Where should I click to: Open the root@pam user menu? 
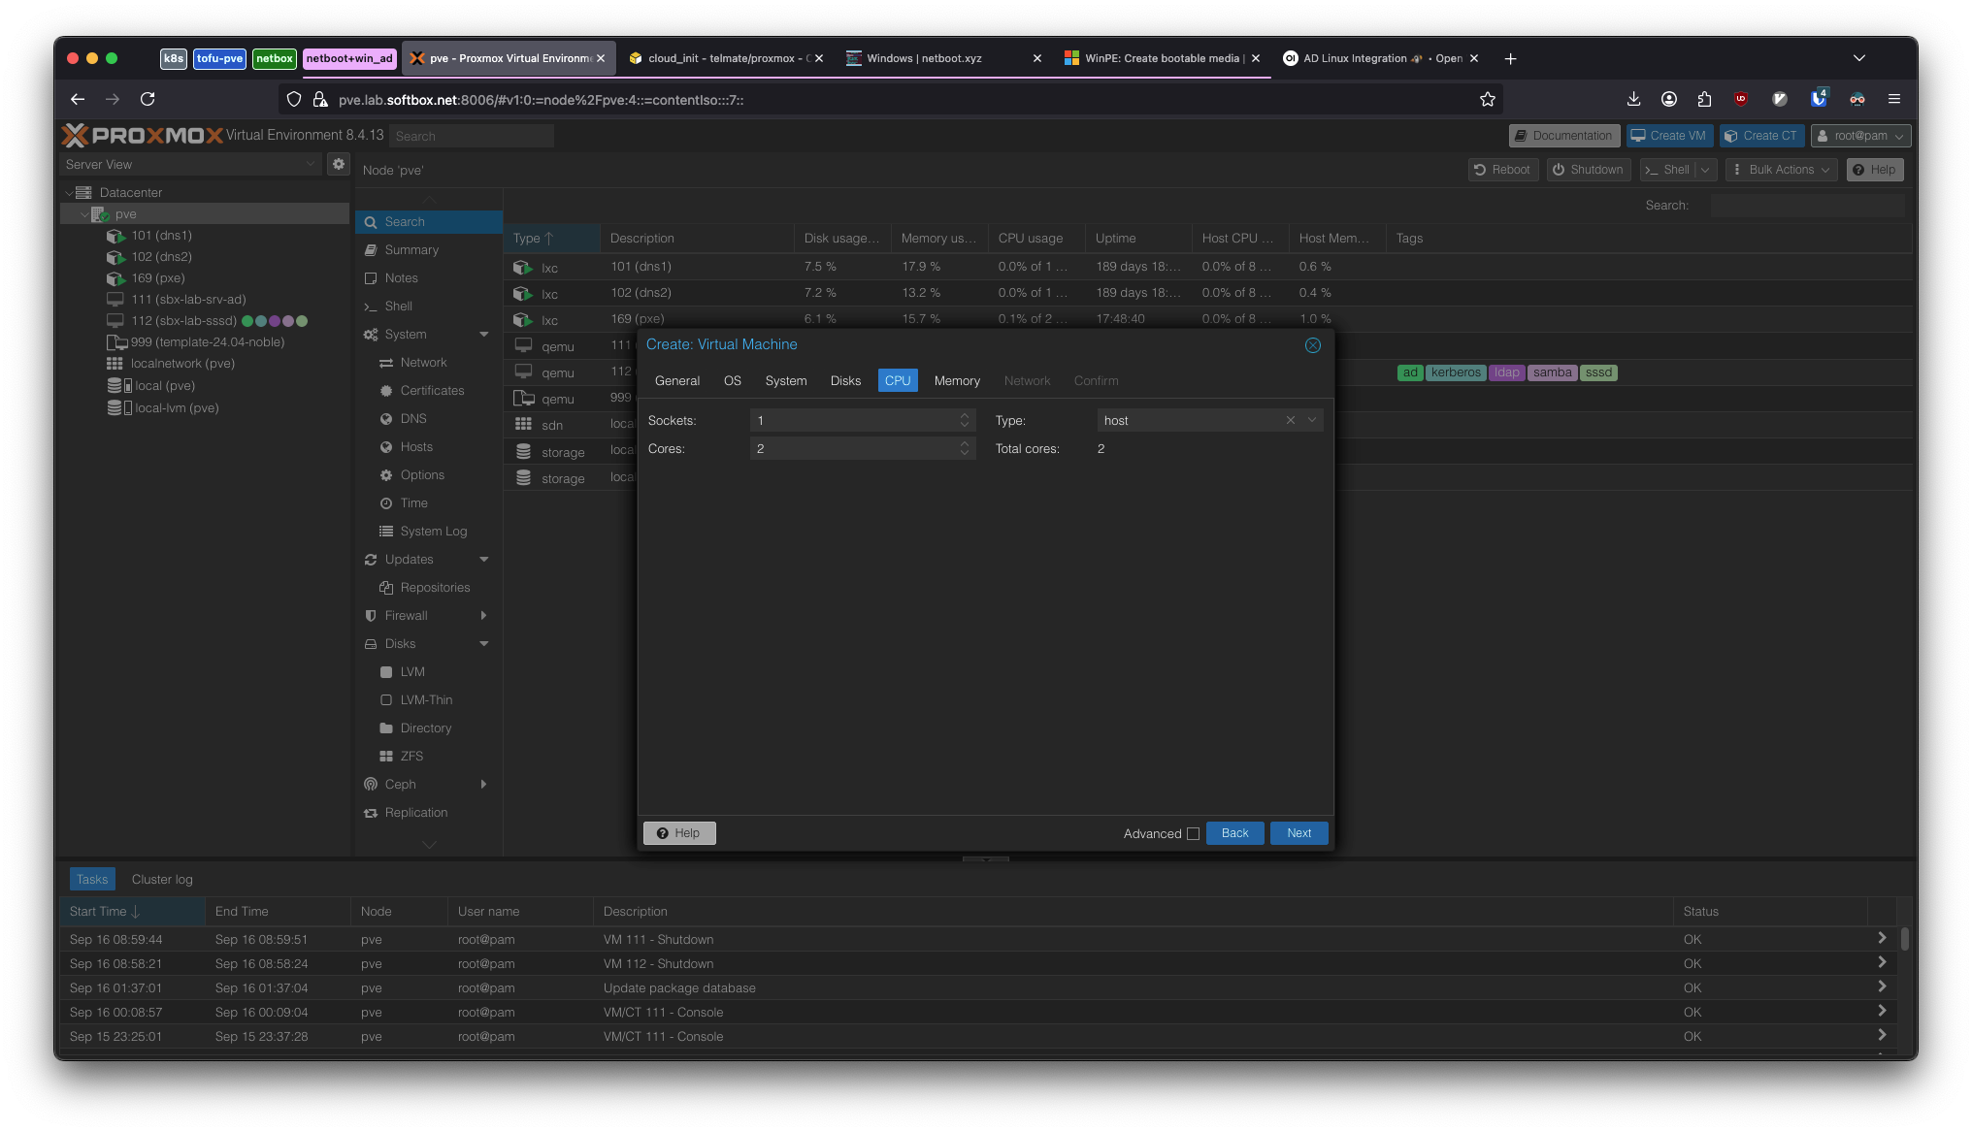click(x=1859, y=135)
